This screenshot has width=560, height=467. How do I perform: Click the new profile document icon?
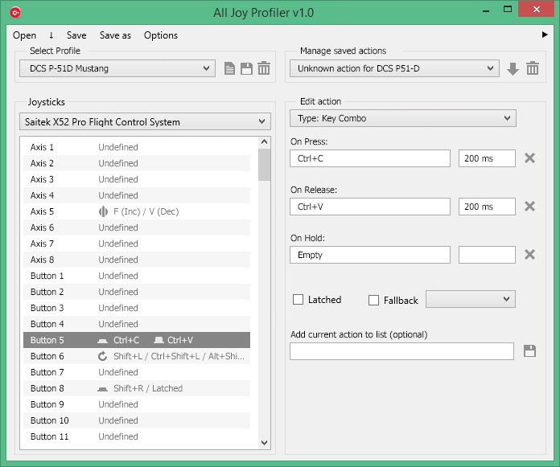point(230,69)
